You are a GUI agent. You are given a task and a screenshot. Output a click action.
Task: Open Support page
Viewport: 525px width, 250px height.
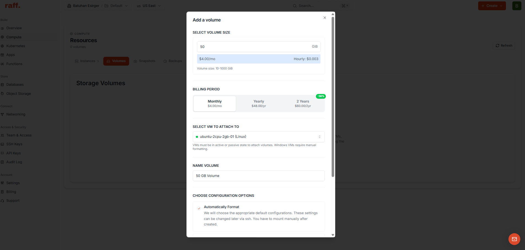click(x=13, y=201)
